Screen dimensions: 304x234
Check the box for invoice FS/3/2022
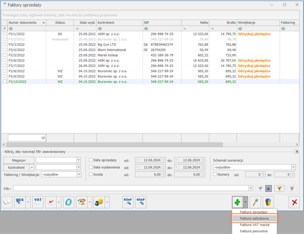click(5, 44)
